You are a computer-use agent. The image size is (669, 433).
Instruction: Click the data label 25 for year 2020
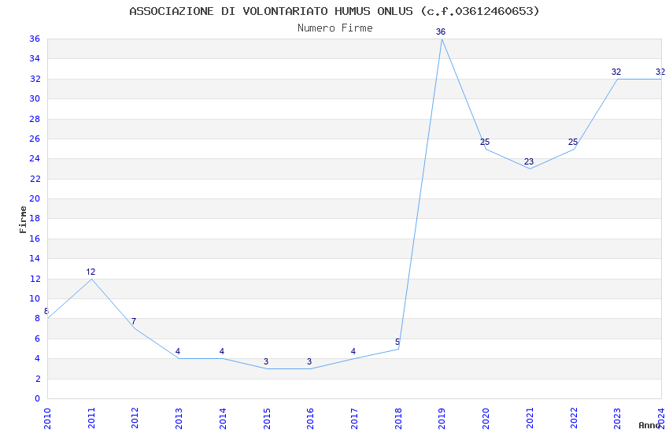pyautogui.click(x=485, y=142)
